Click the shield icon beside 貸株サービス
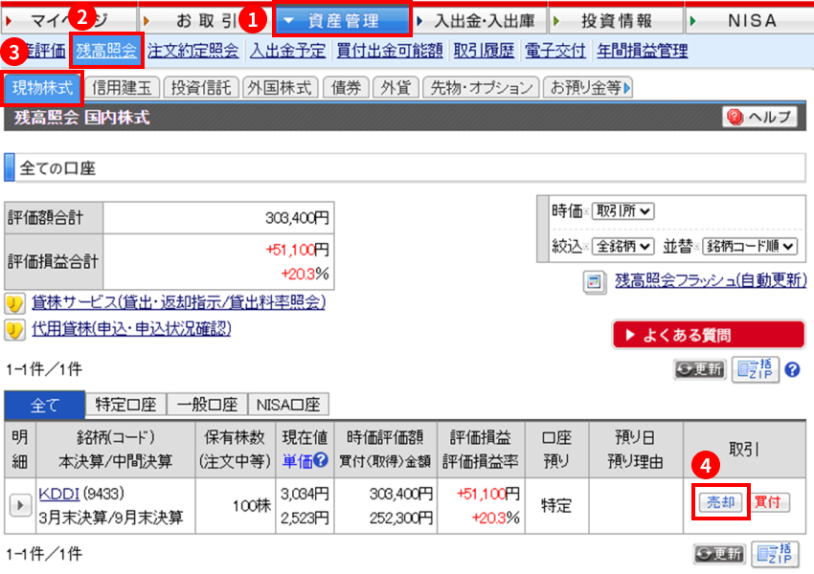 click(x=14, y=304)
